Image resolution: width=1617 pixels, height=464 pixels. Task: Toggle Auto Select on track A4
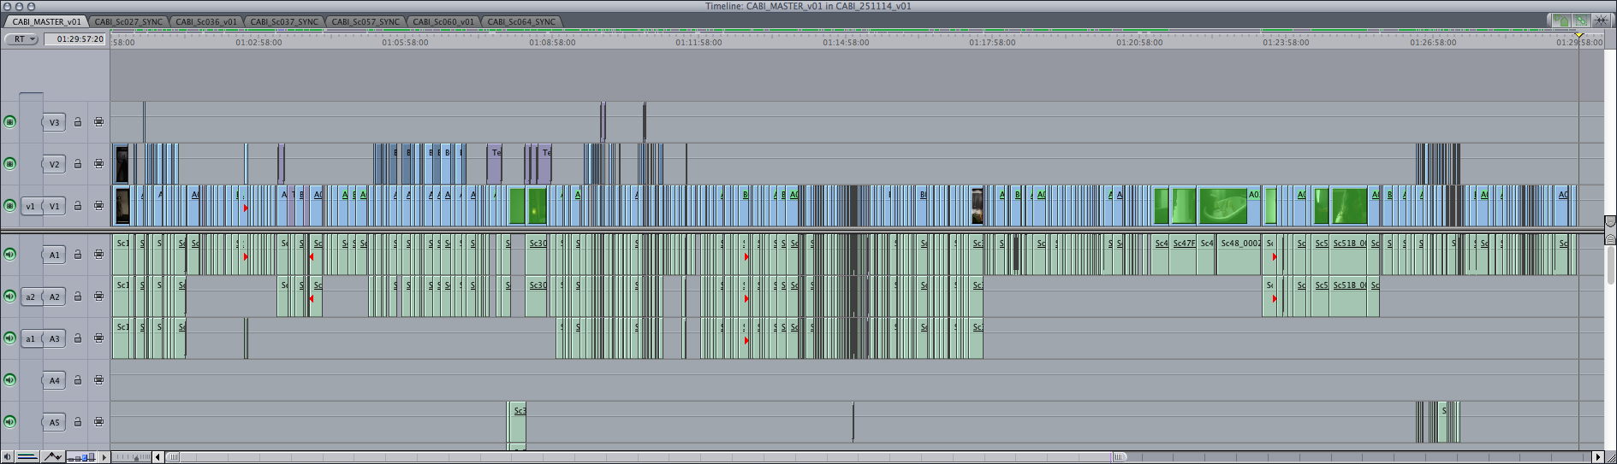click(99, 379)
